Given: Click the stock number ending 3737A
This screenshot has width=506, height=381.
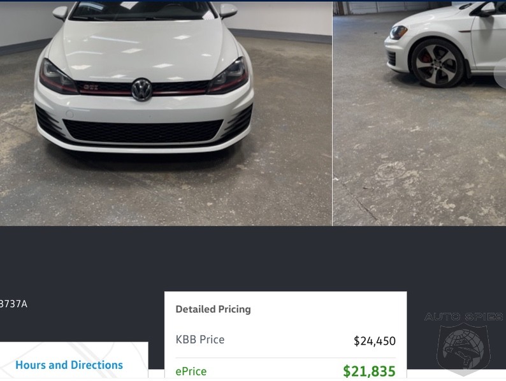Looking at the screenshot, I should point(13,304).
